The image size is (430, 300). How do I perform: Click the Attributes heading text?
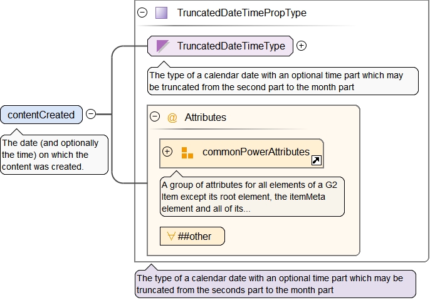click(x=206, y=117)
